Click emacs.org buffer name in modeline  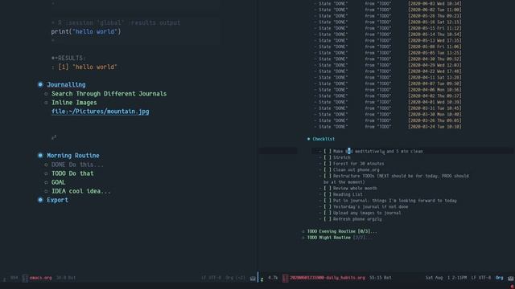[x=40, y=278]
